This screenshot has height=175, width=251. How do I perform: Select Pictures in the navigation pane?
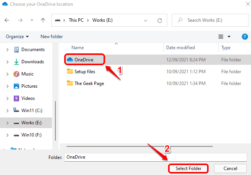[x=29, y=86]
